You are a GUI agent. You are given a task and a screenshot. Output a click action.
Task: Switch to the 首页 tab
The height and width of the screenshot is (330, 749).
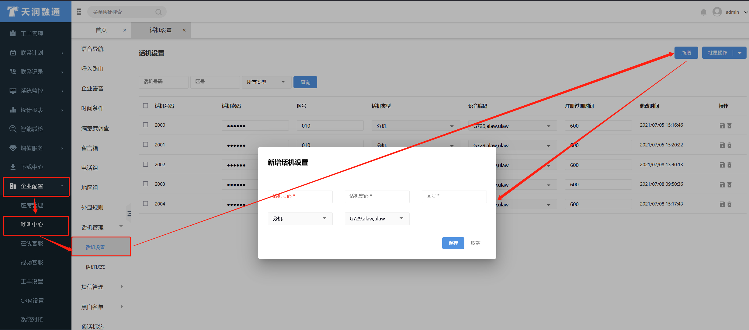click(x=101, y=30)
